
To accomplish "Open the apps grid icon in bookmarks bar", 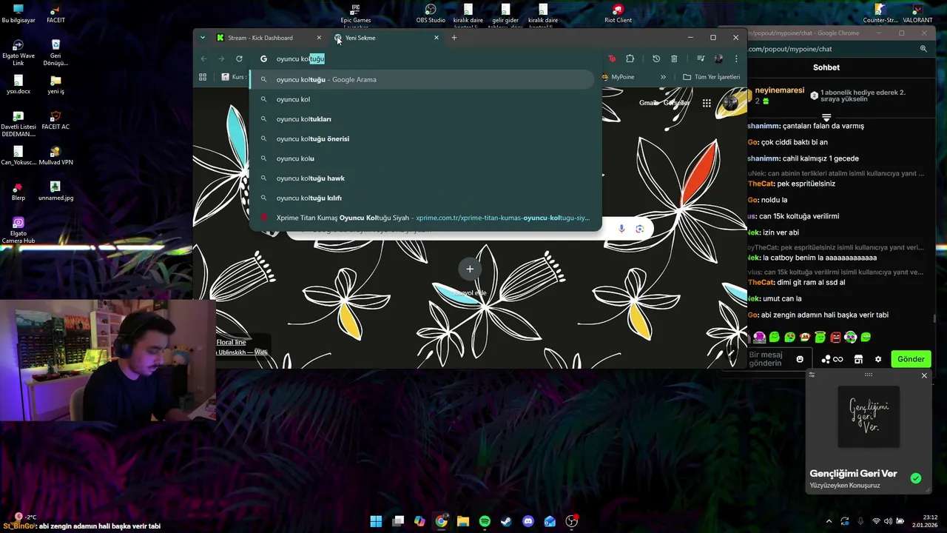I will [203, 77].
